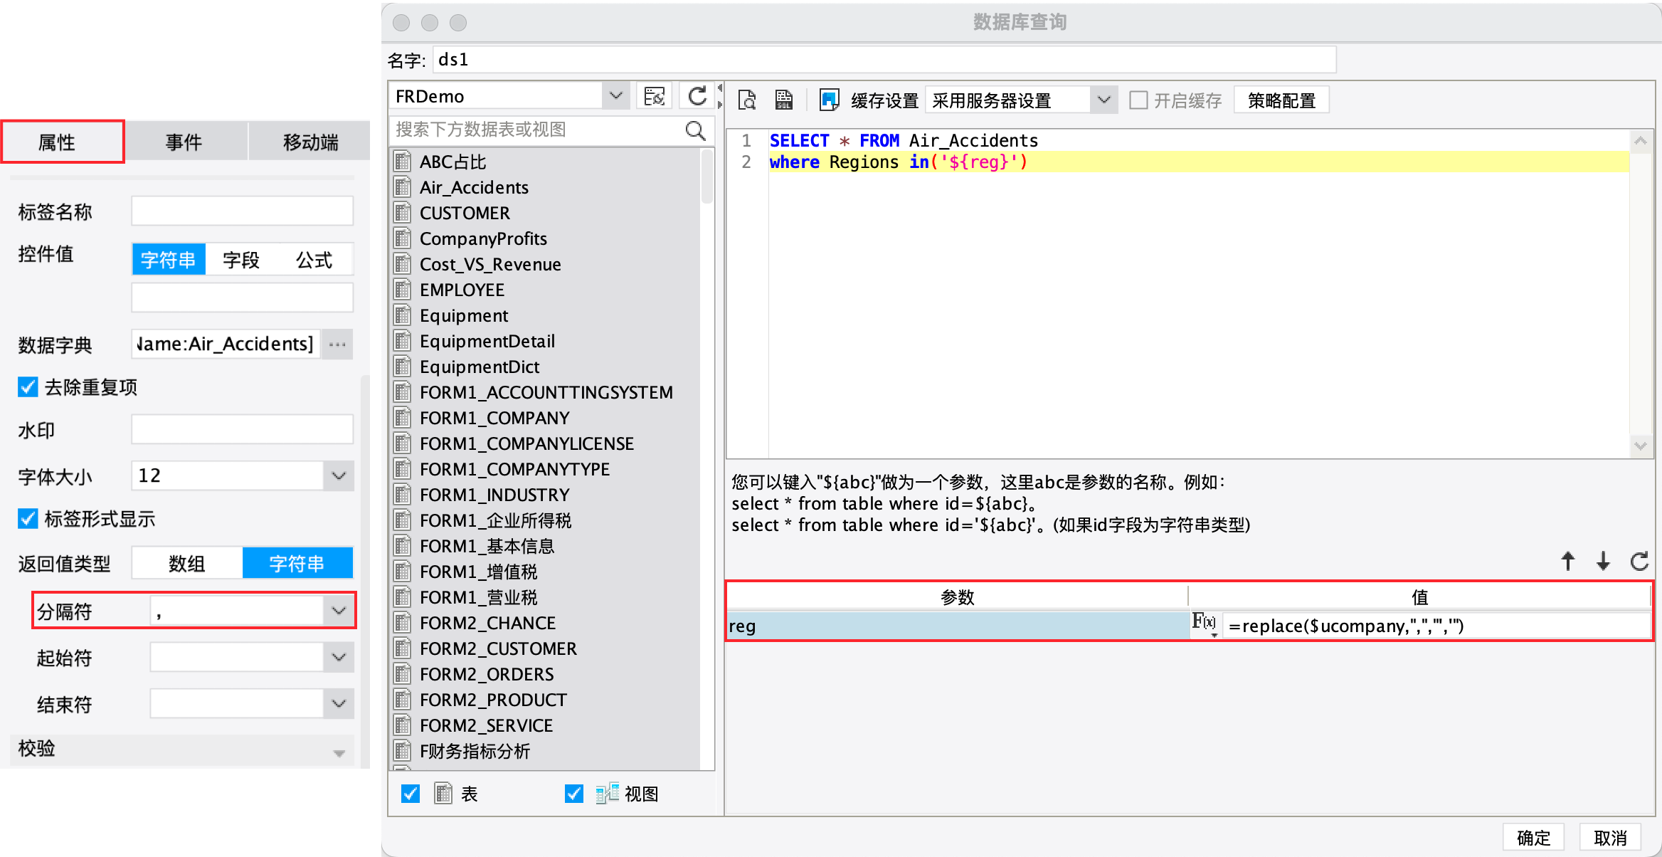Toggle the 视图 checkbox below table list
The width and height of the screenshot is (1662, 857).
pos(573,794)
